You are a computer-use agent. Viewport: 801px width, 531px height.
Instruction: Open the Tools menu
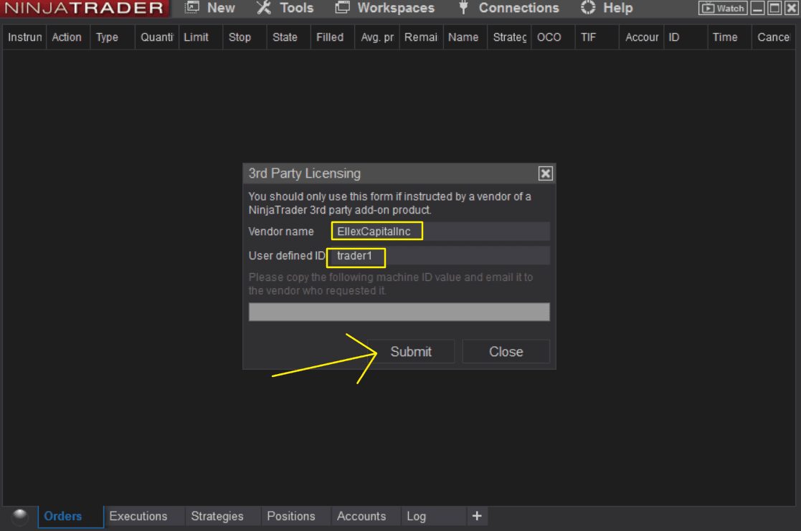(285, 8)
